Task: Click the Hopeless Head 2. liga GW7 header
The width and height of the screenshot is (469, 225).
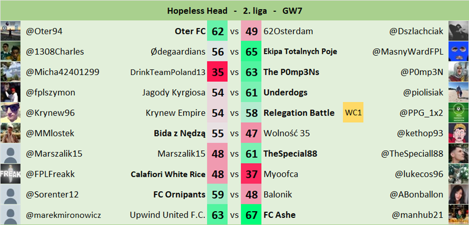Action: [234, 10]
